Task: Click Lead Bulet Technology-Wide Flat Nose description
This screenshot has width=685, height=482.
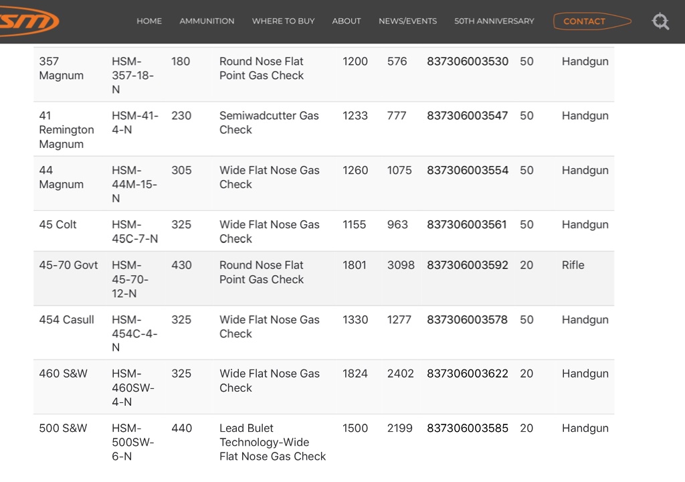Action: coord(272,443)
